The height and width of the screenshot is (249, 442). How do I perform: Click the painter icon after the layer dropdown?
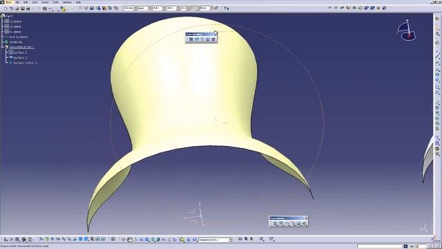[216, 8]
